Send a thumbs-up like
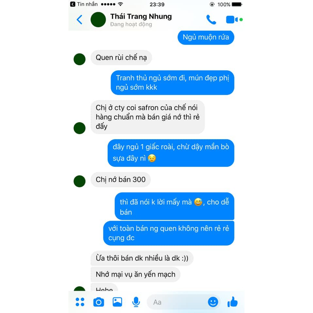Screen dimensions: 313x313 coord(232,302)
